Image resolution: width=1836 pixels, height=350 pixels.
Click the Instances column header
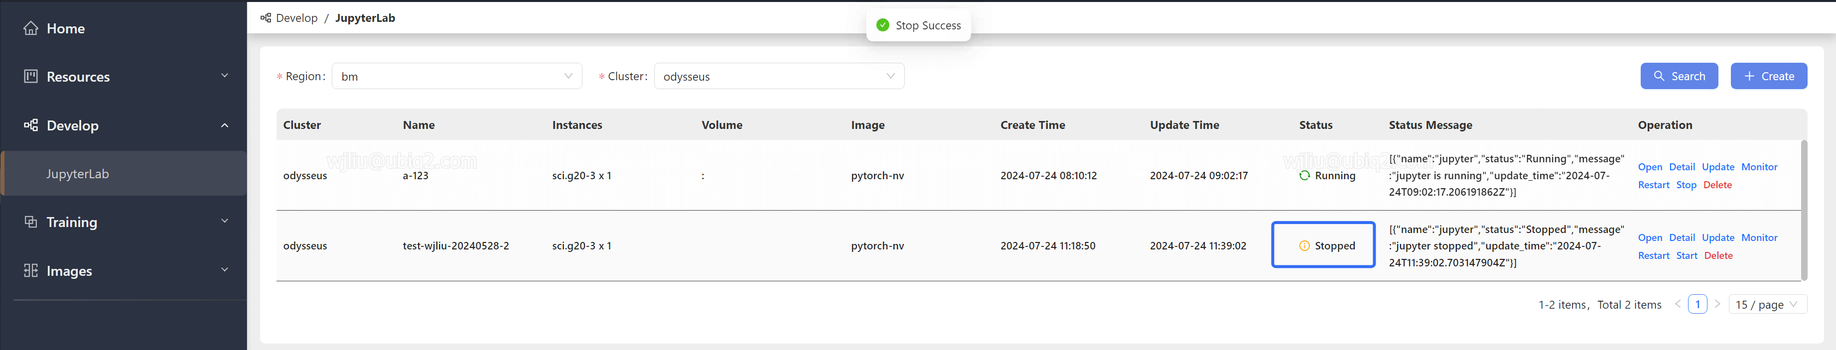coord(576,125)
